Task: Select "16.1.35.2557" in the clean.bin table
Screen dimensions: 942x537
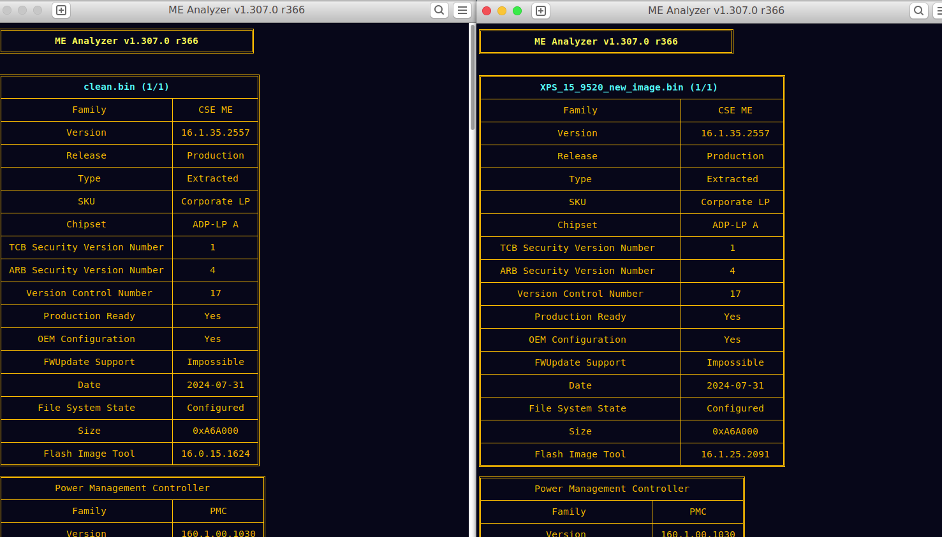Action: click(x=216, y=132)
